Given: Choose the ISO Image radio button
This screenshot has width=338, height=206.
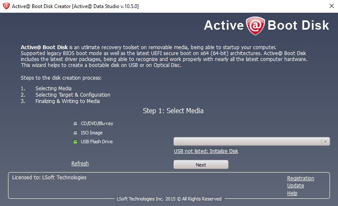Looking at the screenshot, I should coord(74,133).
